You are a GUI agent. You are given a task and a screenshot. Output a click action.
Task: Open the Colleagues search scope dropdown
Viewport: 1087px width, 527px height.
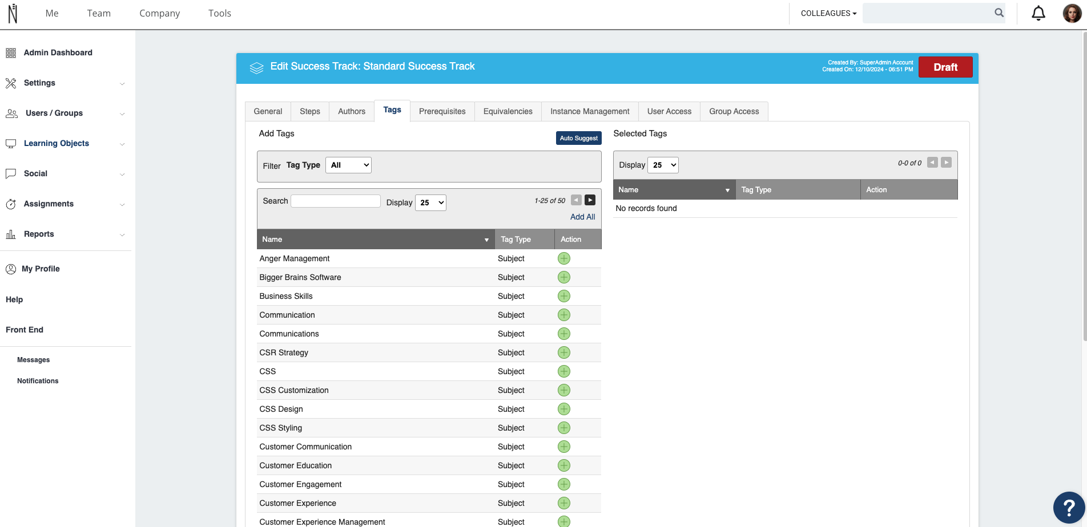(828, 13)
